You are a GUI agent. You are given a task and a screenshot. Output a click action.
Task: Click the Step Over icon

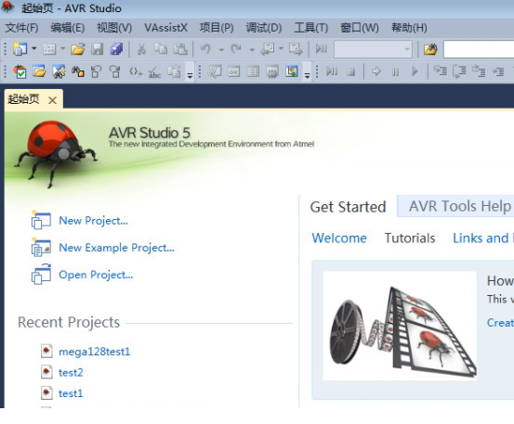[x=459, y=71]
